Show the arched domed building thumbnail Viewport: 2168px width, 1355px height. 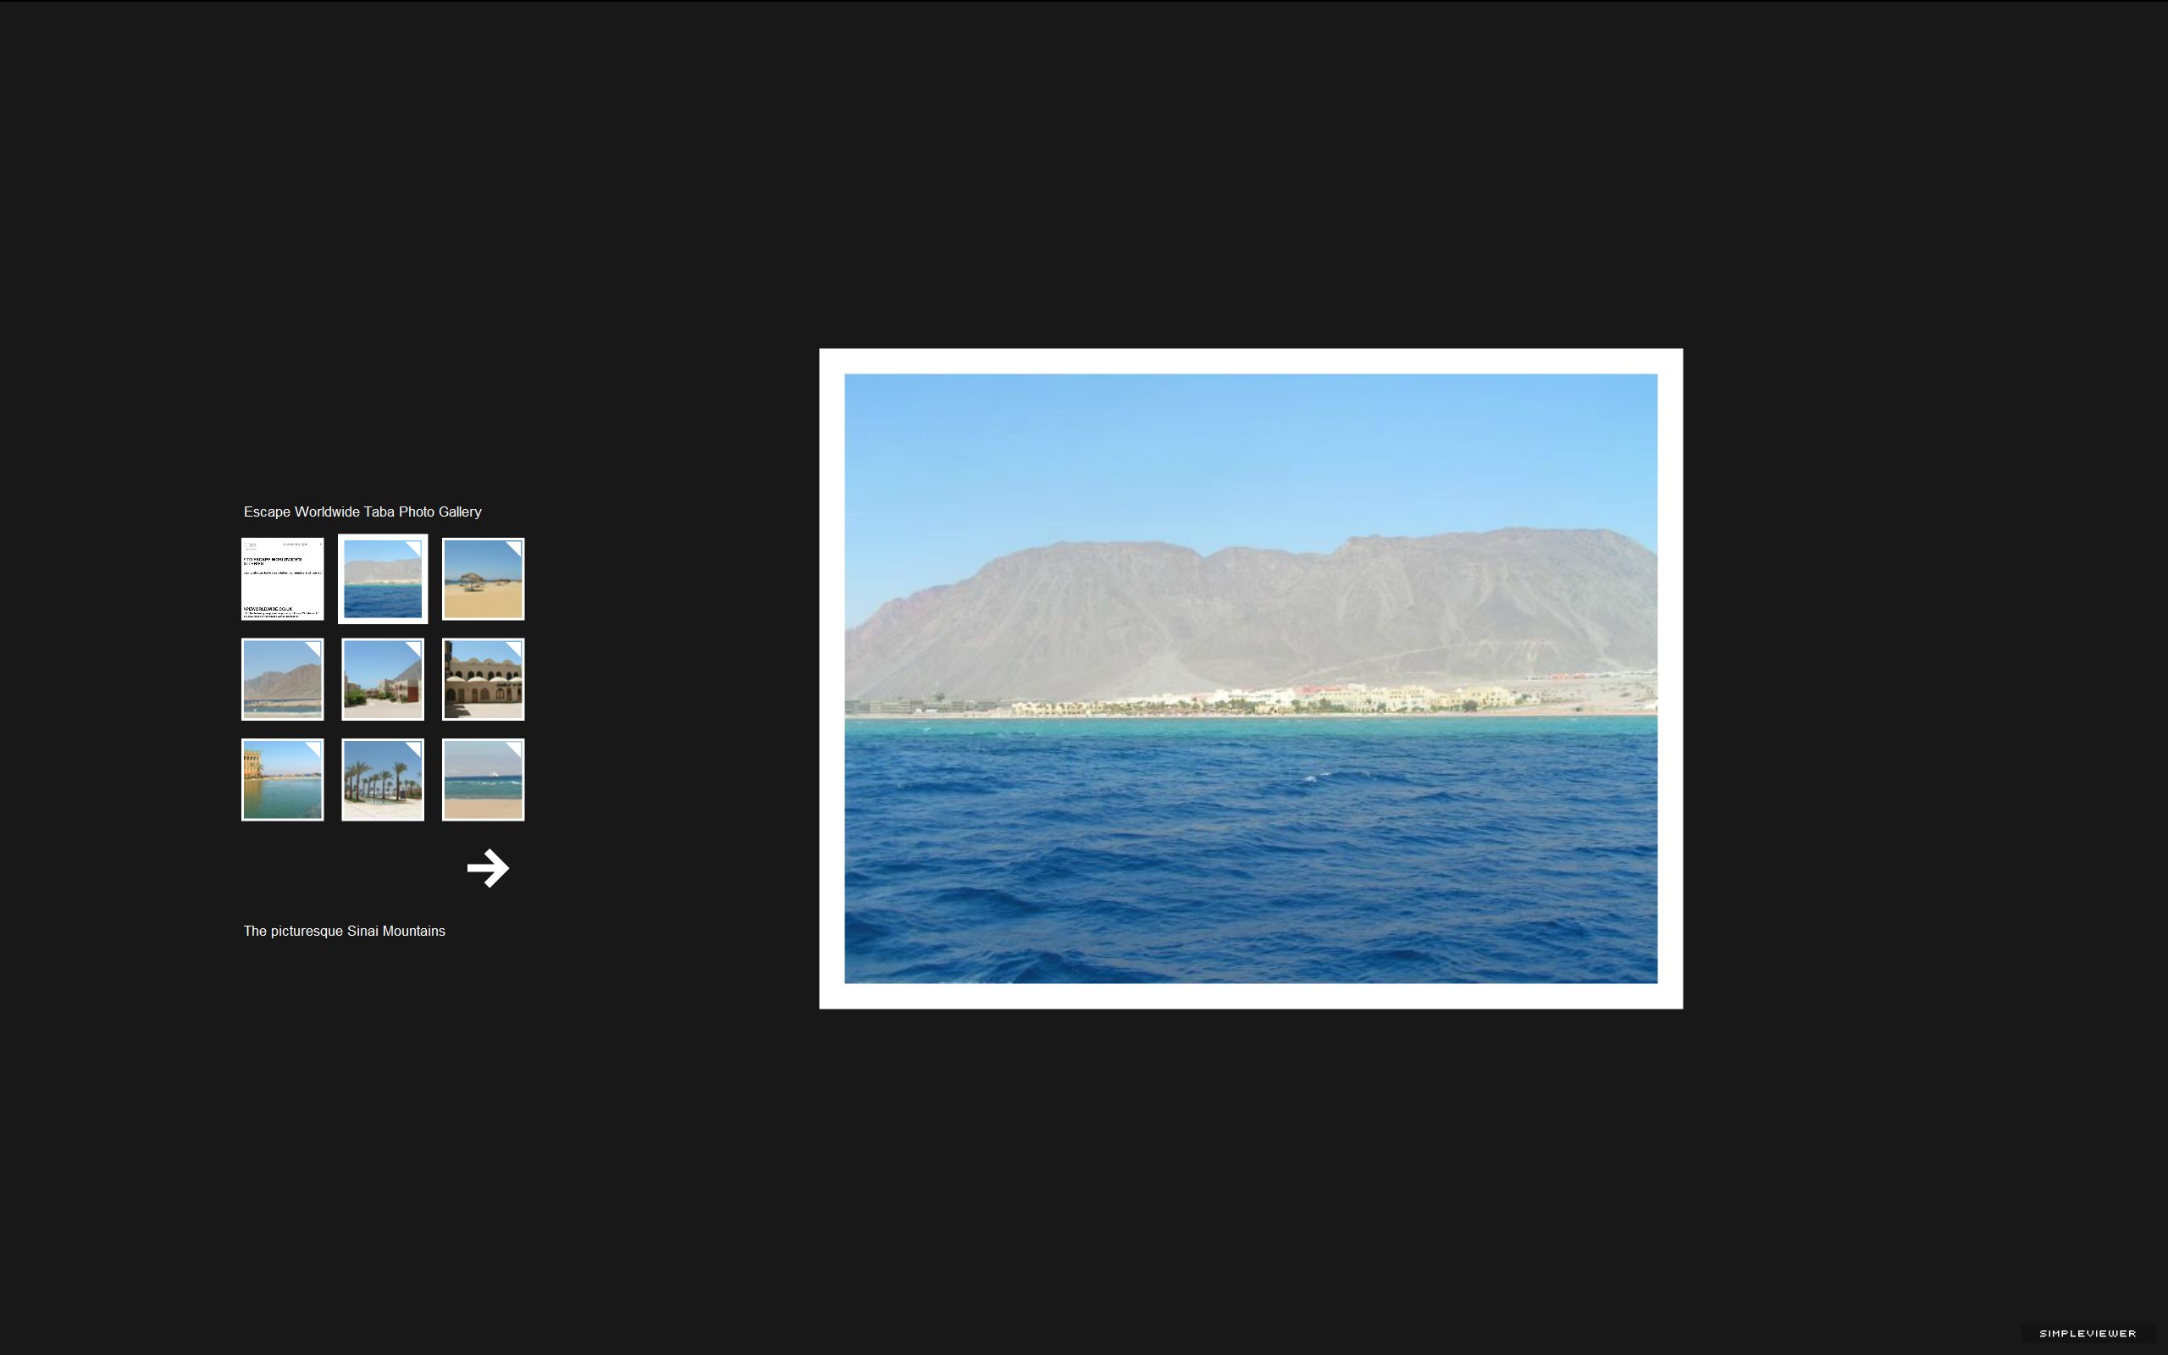[483, 679]
